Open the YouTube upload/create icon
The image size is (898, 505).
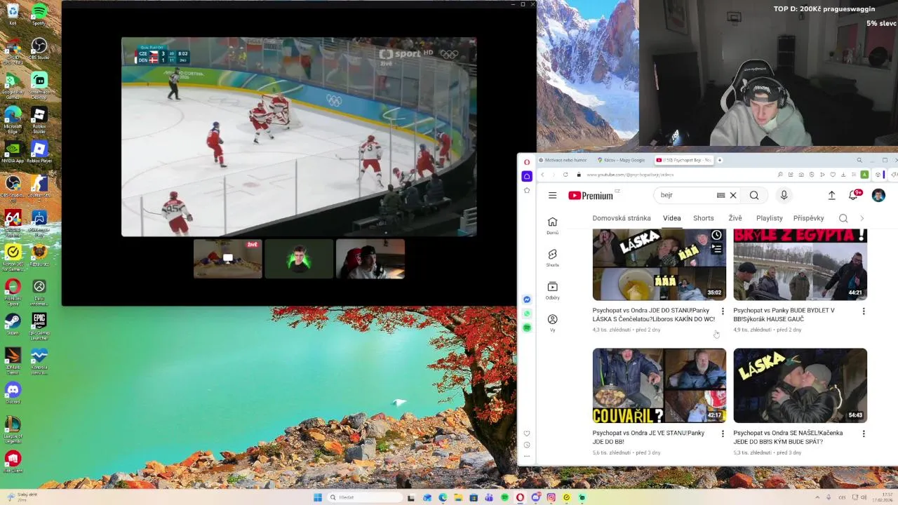831,196
